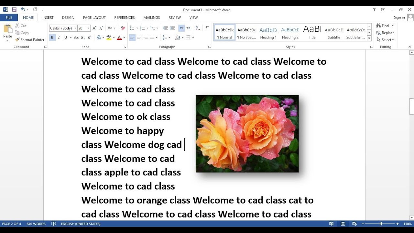Toggle Bold formatting off
Image resolution: width=414 pixels, height=233 pixels.
[52, 38]
